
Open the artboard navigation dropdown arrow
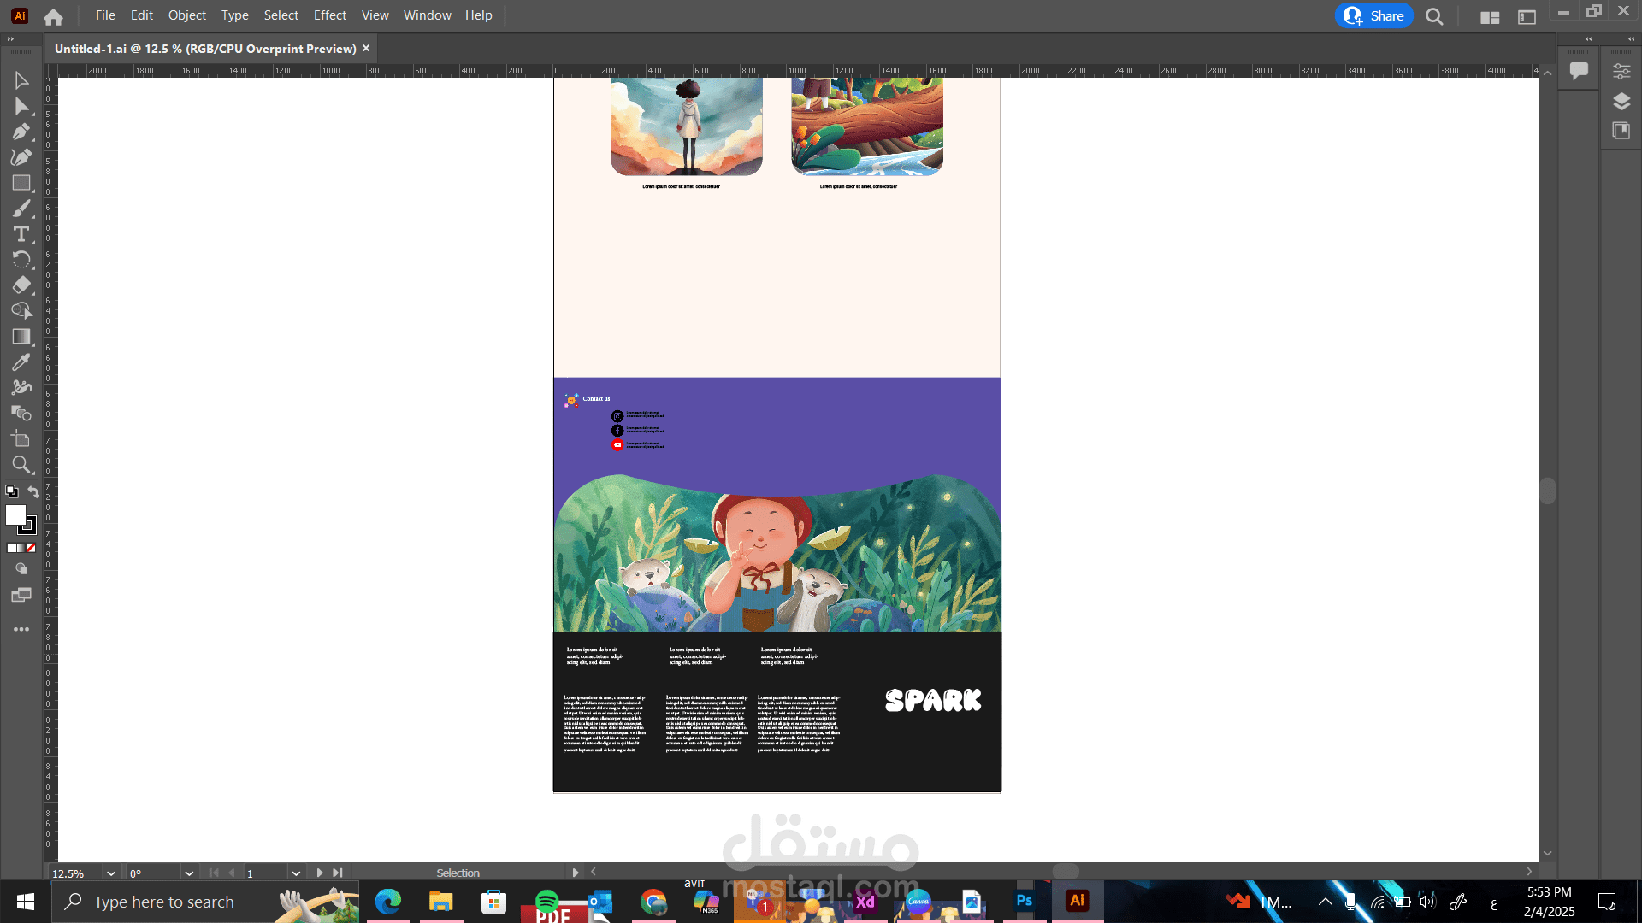(x=296, y=873)
